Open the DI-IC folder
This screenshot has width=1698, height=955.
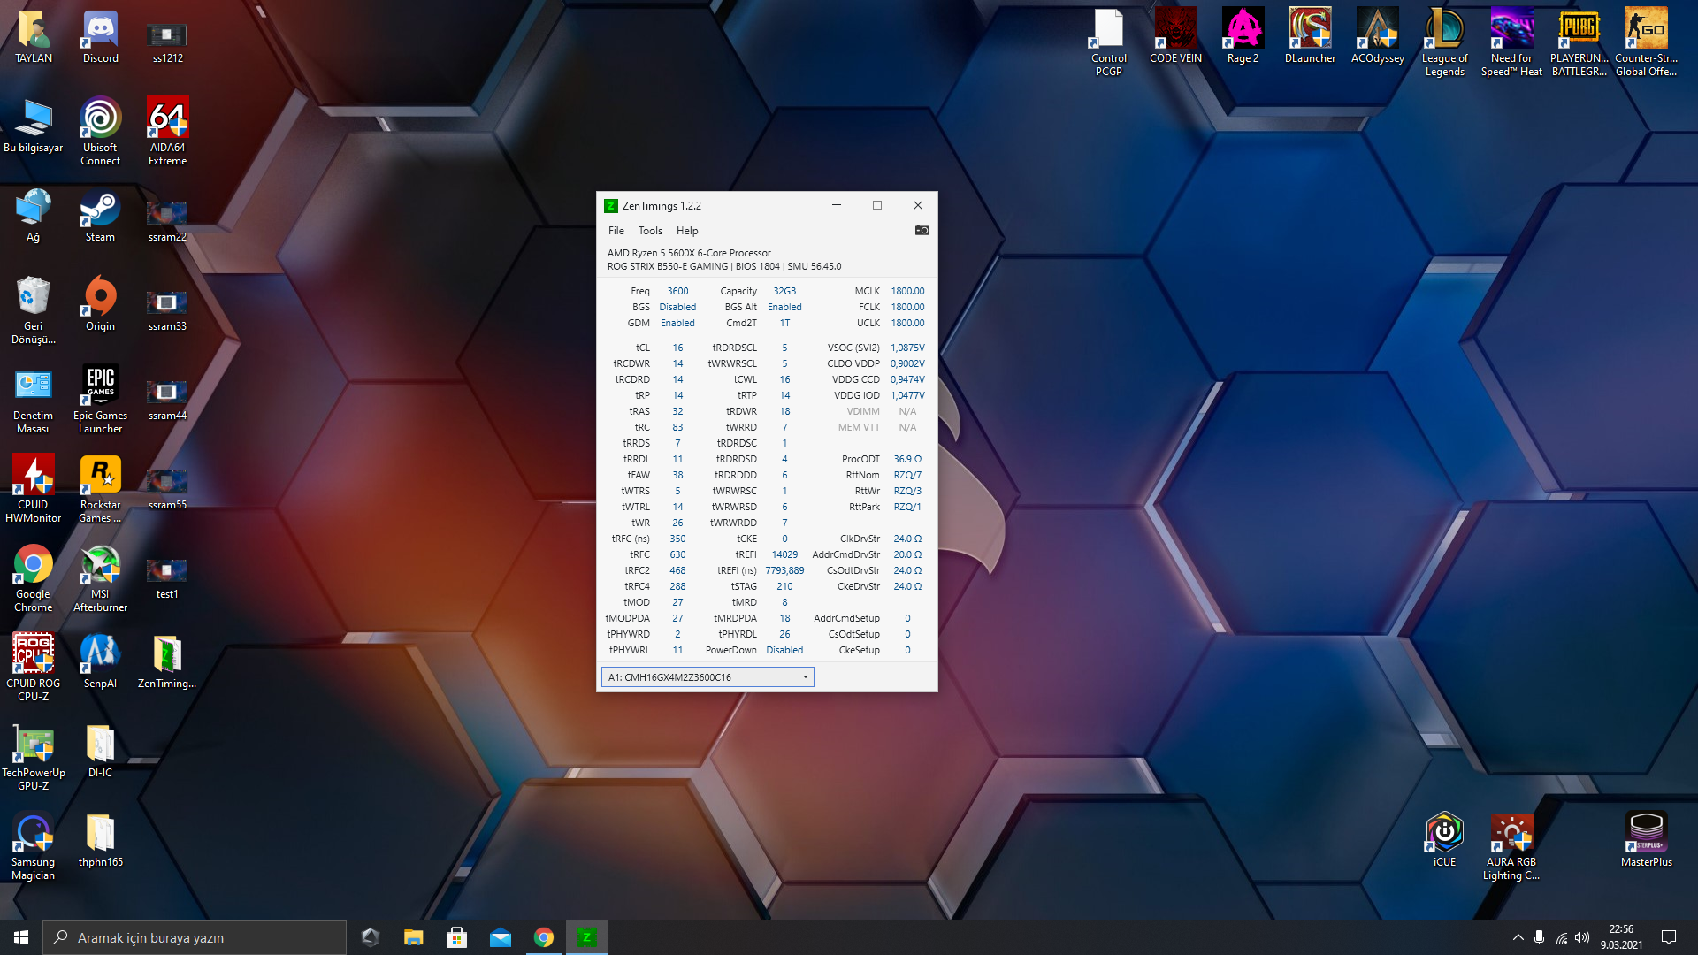click(101, 751)
